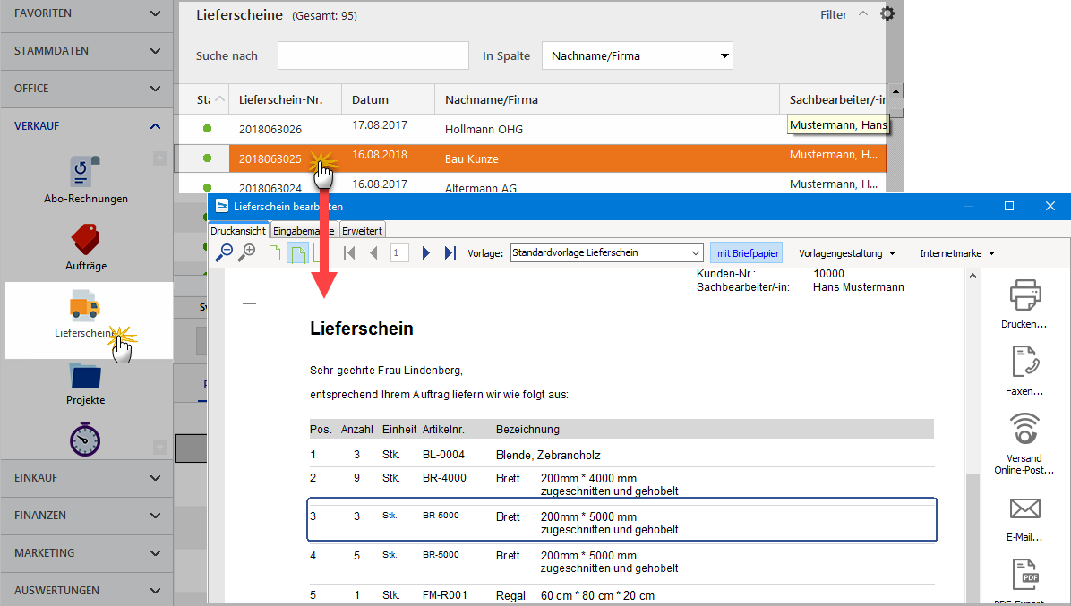Click the Bau Kunze customer cell
1071x606 pixels.
click(471, 159)
